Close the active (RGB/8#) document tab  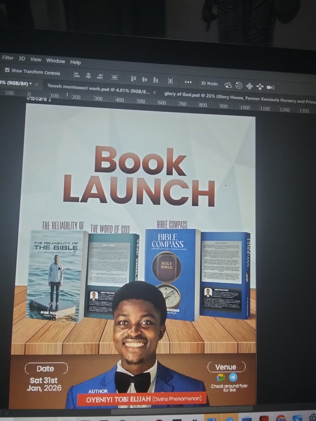tap(37, 84)
